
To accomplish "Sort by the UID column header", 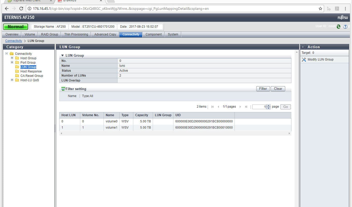I will 204,115.
